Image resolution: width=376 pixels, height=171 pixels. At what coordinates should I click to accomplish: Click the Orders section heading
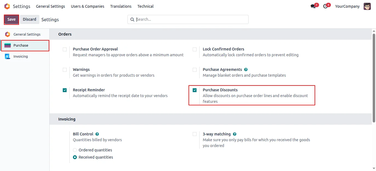click(65, 34)
